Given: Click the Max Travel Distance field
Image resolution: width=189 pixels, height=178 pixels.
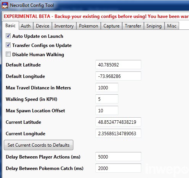Looking at the screenshot, I should point(107,87).
